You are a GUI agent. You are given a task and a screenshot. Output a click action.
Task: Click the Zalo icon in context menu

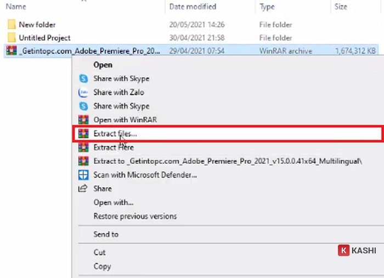(x=83, y=93)
